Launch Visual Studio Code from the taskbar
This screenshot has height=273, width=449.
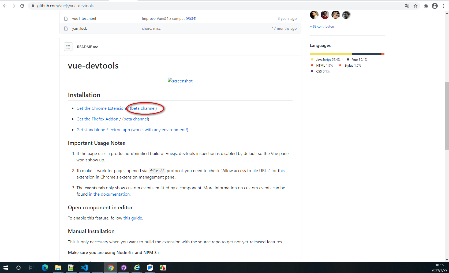pyautogui.click(x=84, y=268)
